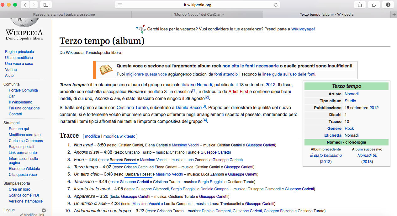Open Genere label link in infobox

pos(335,129)
